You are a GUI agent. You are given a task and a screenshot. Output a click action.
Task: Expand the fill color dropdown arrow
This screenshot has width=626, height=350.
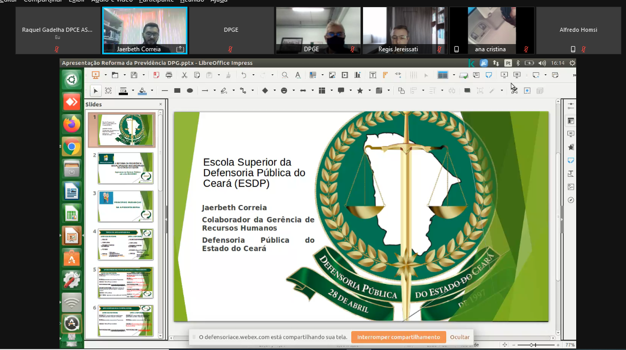[x=153, y=91]
